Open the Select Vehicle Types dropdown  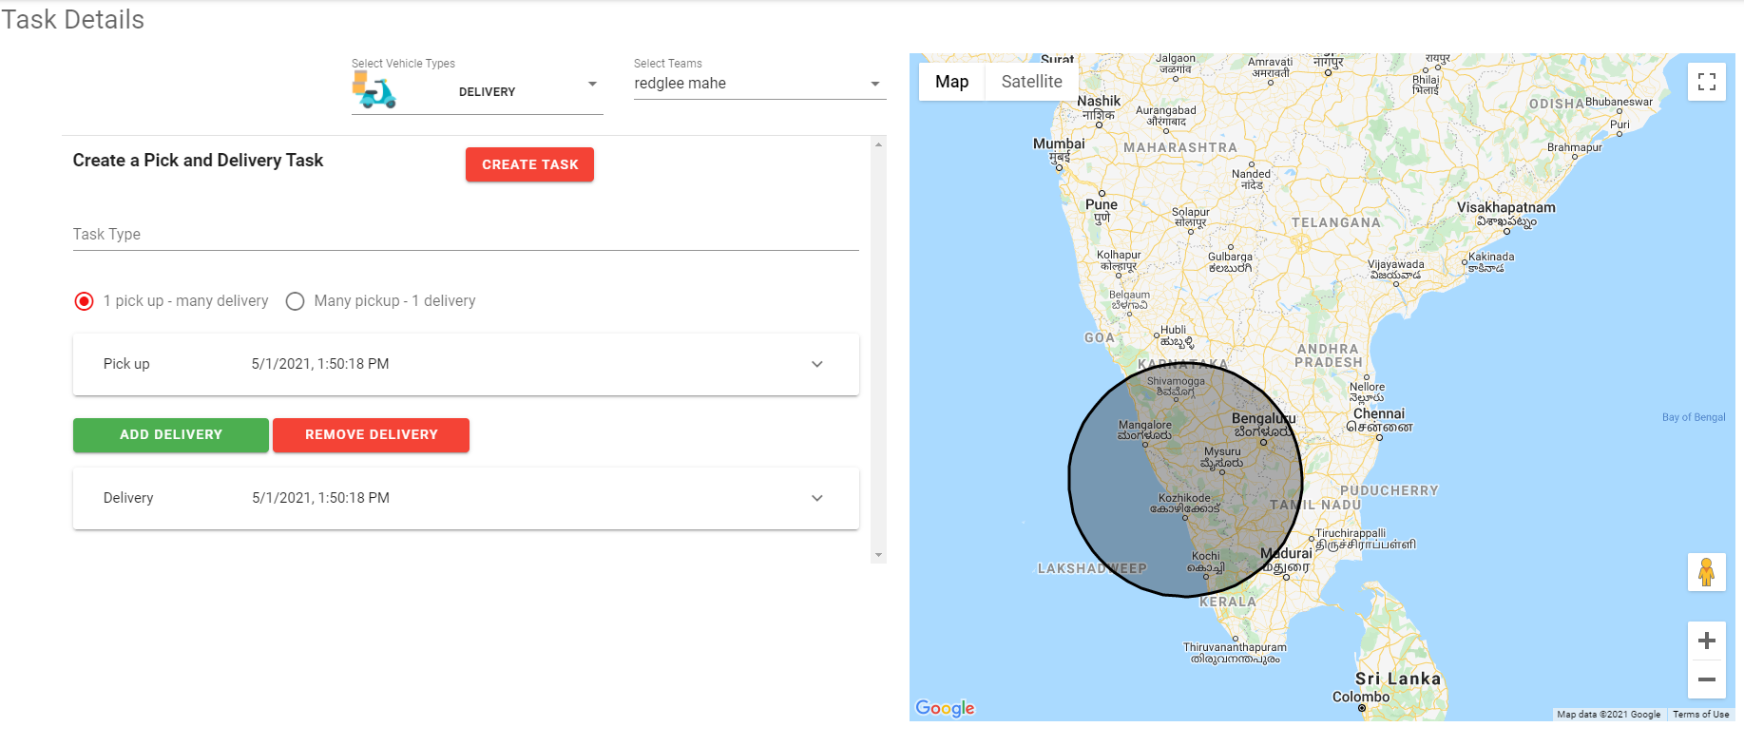tap(591, 85)
